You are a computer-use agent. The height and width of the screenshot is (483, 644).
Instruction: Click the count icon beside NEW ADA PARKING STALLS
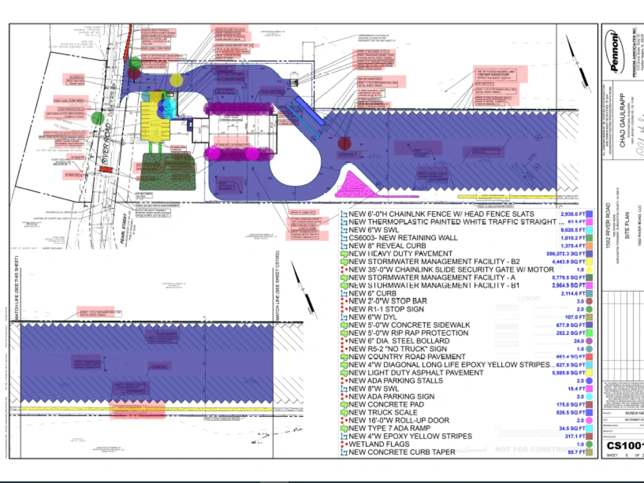coord(344,381)
